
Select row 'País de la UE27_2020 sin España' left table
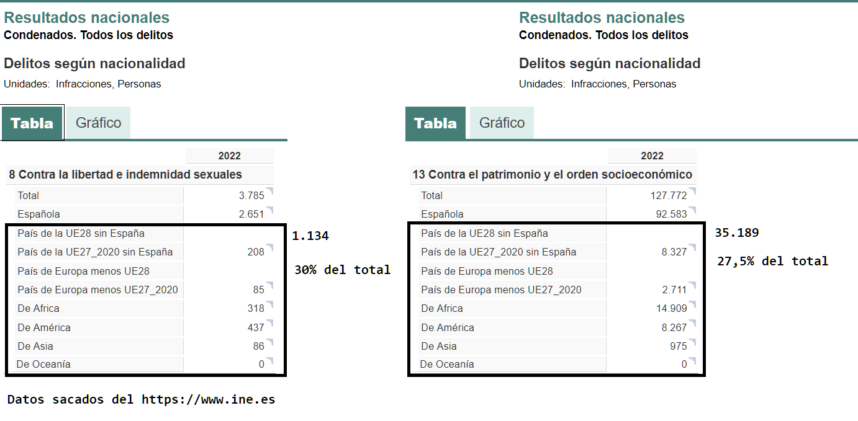pos(144,252)
